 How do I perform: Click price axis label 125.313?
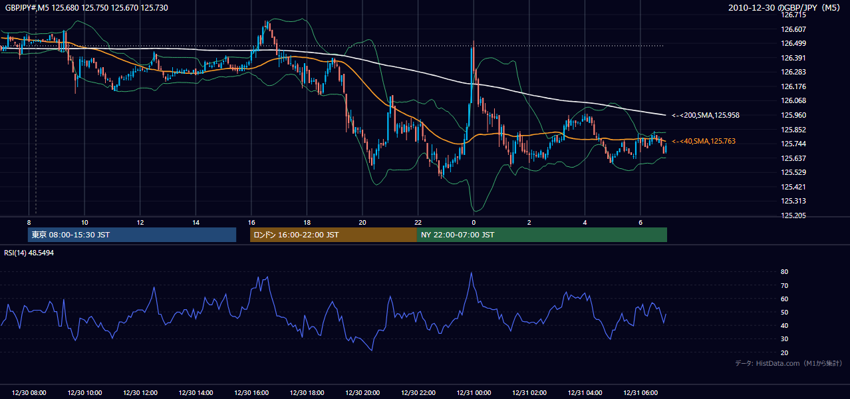(x=793, y=201)
